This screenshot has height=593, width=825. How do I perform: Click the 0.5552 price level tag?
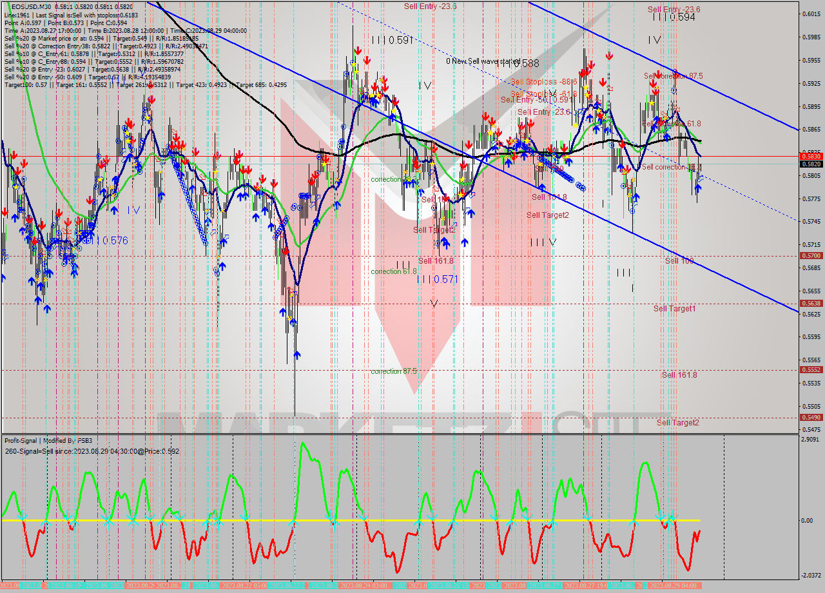[811, 369]
